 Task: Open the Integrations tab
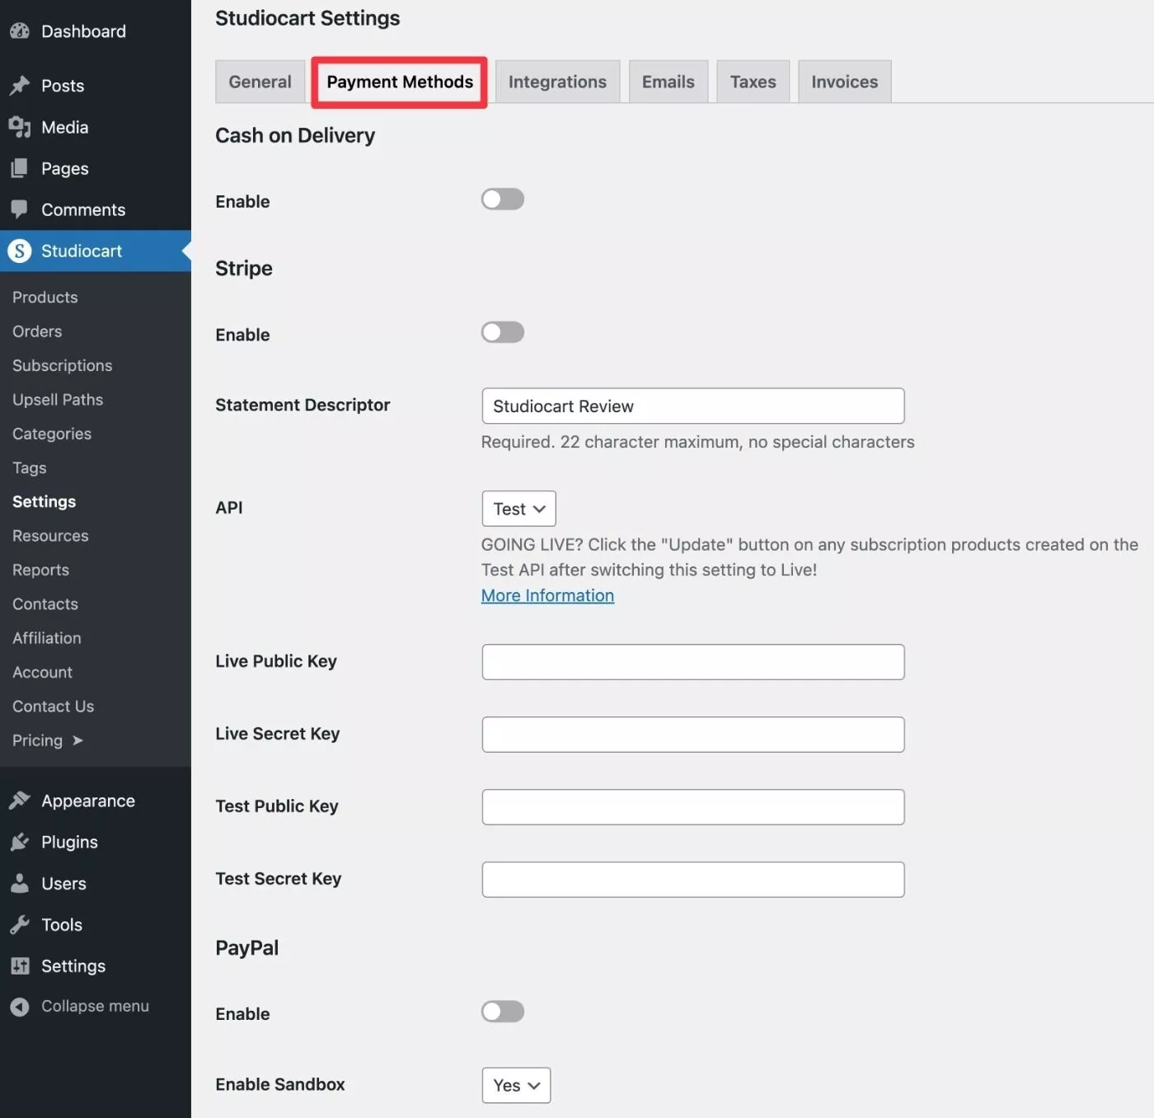[x=557, y=82]
